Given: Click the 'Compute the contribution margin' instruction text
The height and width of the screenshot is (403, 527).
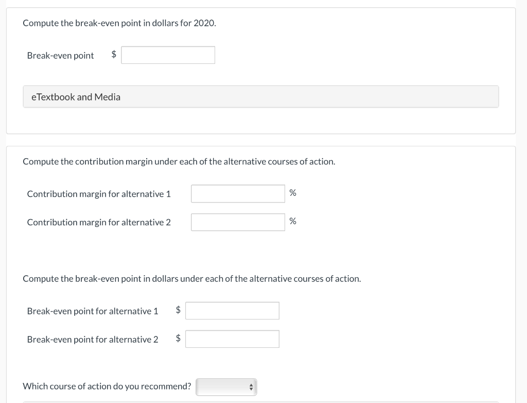Looking at the screenshot, I should (179, 162).
